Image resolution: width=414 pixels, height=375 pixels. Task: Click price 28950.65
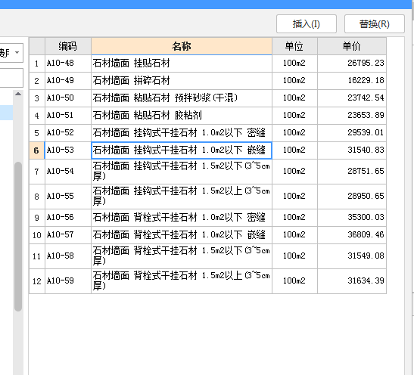[352, 197]
